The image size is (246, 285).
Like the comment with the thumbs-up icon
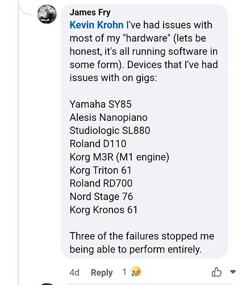(x=216, y=272)
